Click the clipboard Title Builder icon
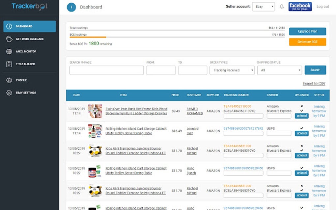Screen dimensions: 336x210 tap(9, 64)
